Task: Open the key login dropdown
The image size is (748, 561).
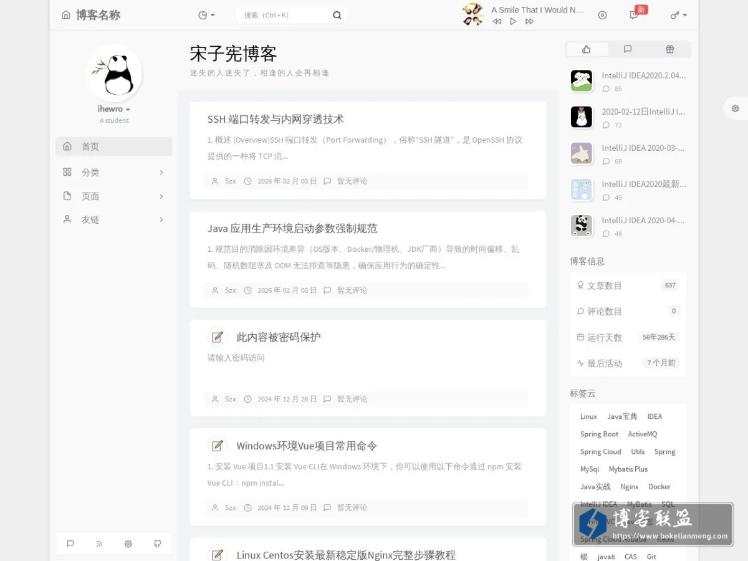Action: [678, 15]
